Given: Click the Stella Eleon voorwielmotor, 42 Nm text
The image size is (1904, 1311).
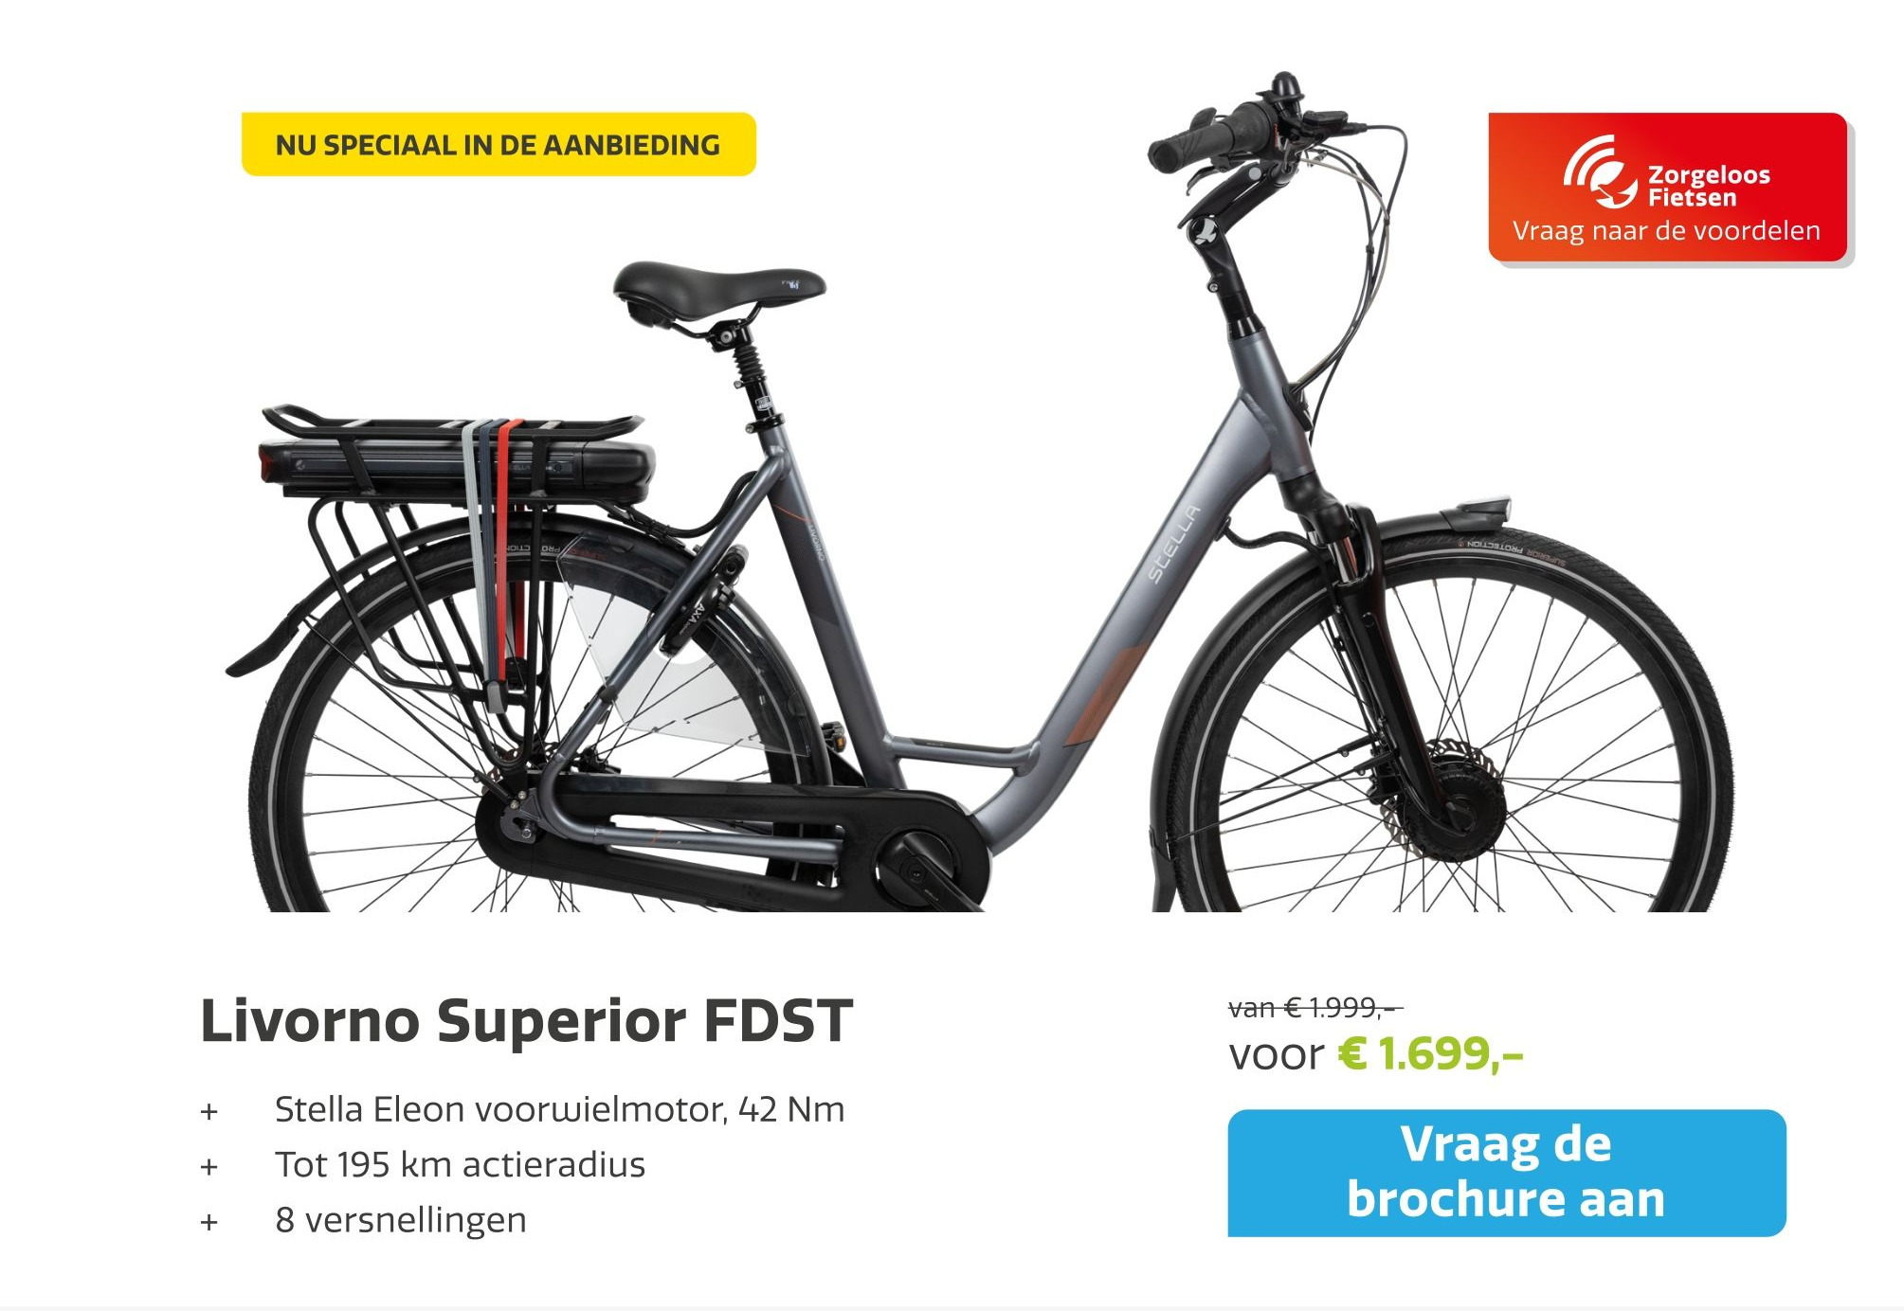Looking at the screenshot, I should tap(559, 1109).
